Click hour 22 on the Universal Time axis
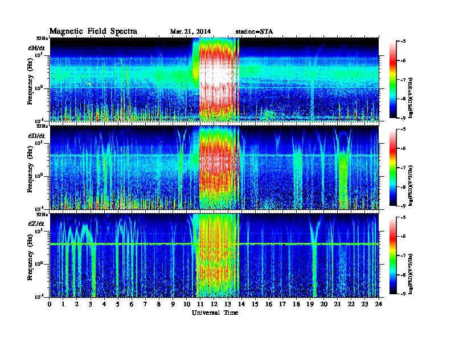Viewport: 451px width, 349px height. point(351,305)
